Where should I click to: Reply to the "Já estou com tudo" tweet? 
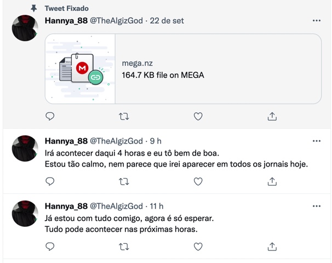coord(50,247)
